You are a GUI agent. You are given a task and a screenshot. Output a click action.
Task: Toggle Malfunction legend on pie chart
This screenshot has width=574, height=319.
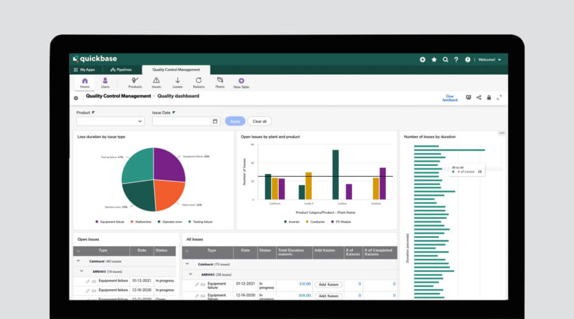coord(141,221)
